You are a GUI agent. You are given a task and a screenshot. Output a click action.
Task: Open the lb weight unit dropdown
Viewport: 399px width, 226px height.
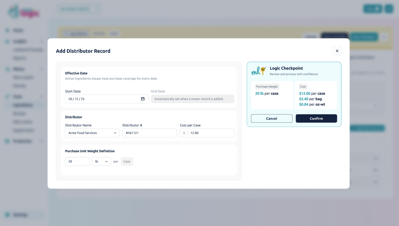click(102, 161)
